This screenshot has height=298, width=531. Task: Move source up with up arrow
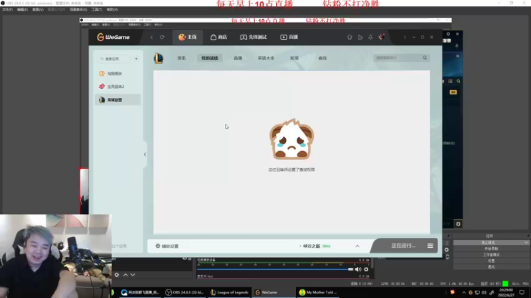pyautogui.click(x=125, y=275)
